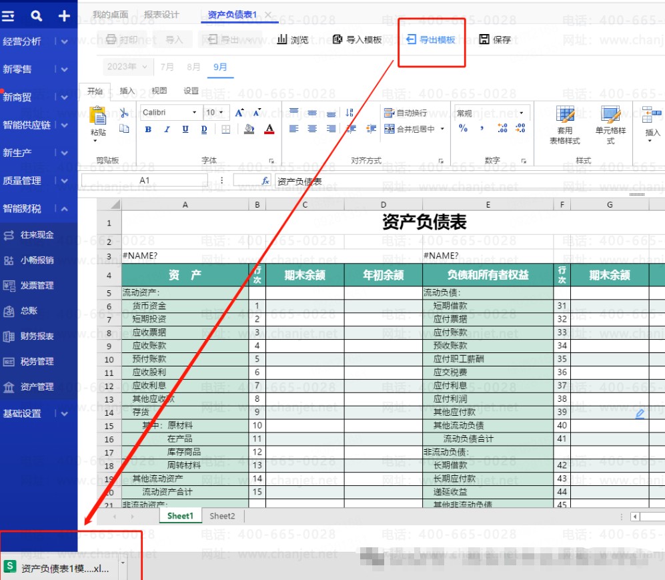
Task: Click the plus icon in sidebar header
Action: [64, 16]
